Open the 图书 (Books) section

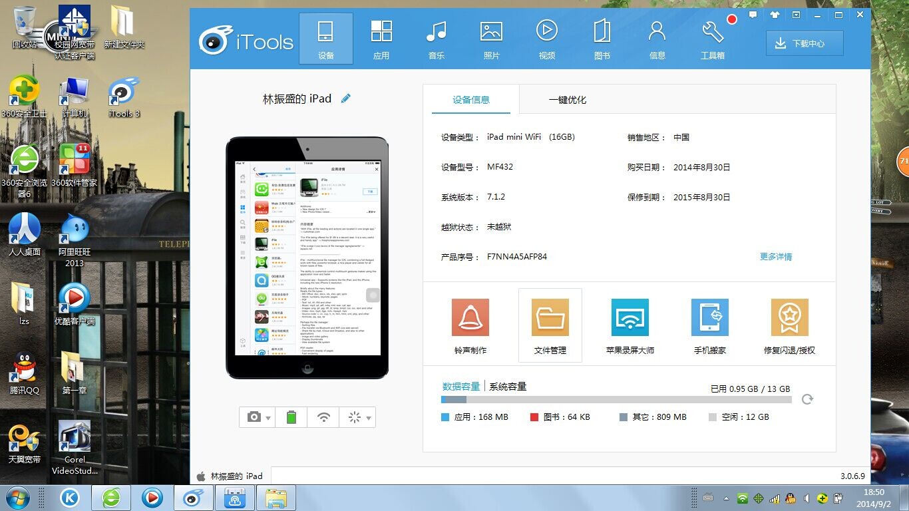coord(602,39)
